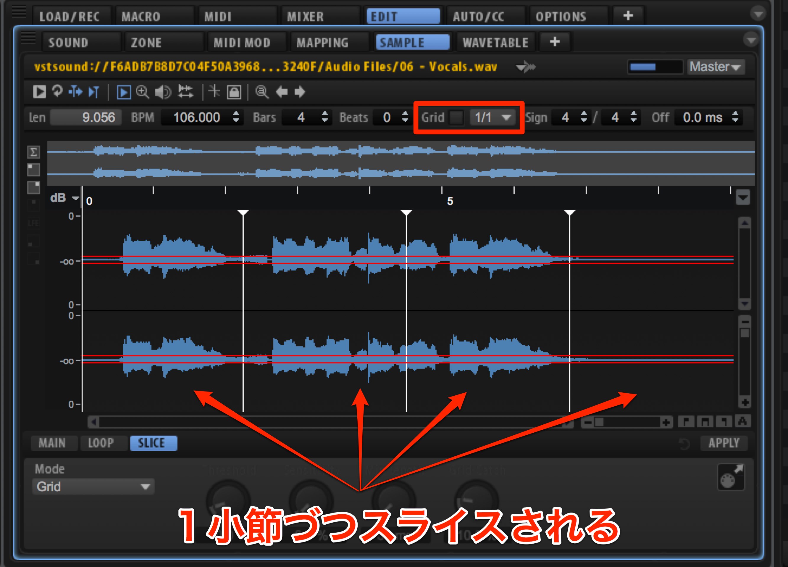This screenshot has height=567, width=788.
Task: Click the A auto zoom button
Action: point(742,422)
